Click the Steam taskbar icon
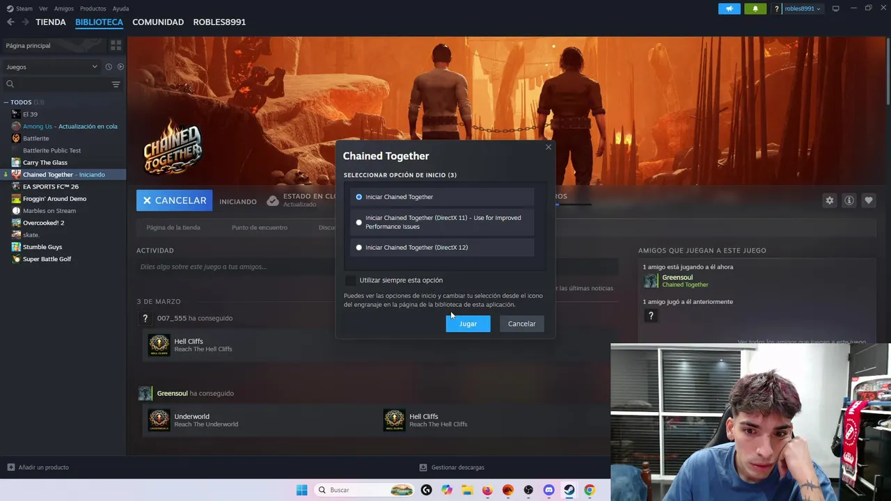This screenshot has width=891, height=501. (569, 490)
